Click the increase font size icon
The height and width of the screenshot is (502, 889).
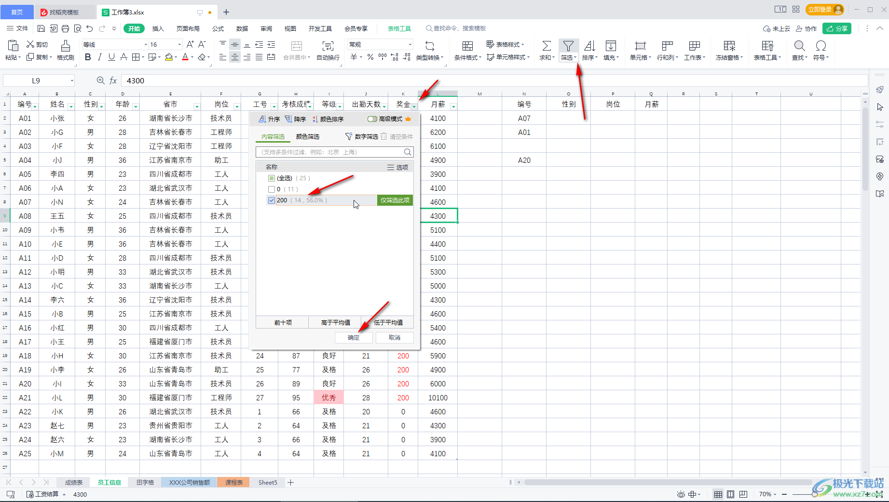190,44
